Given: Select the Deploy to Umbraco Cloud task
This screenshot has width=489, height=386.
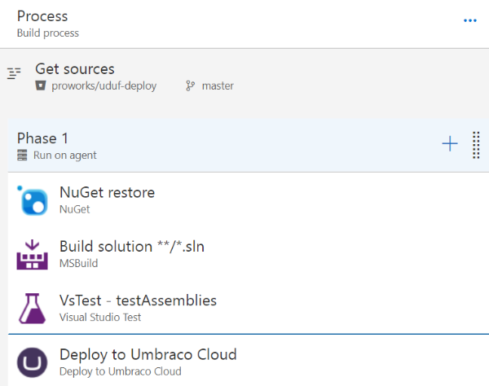Looking at the screenshot, I should click(148, 354).
